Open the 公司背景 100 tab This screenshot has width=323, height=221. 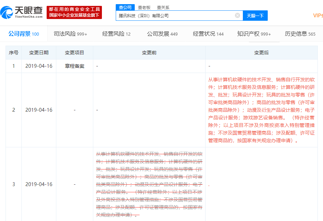click(x=24, y=34)
